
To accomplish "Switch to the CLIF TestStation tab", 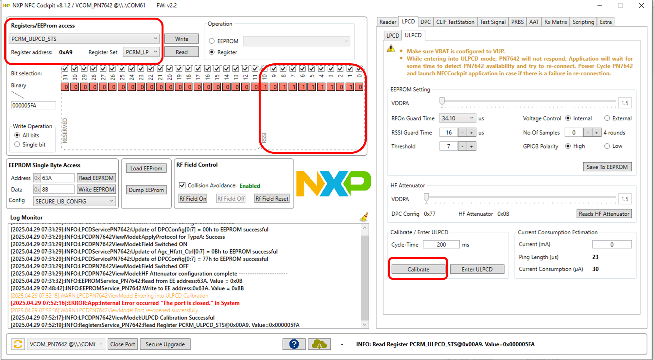I will pos(455,22).
